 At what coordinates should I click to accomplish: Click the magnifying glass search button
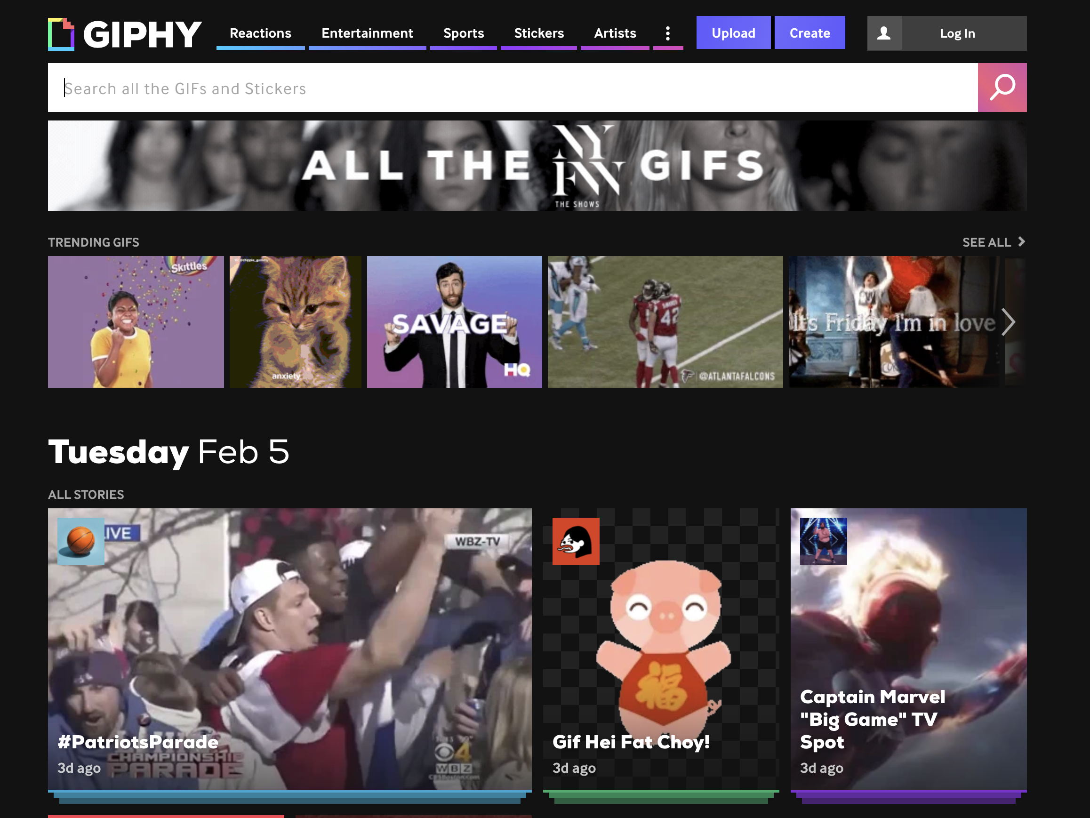click(1002, 88)
